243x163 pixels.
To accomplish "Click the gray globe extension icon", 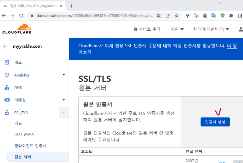I will tap(205, 15).
